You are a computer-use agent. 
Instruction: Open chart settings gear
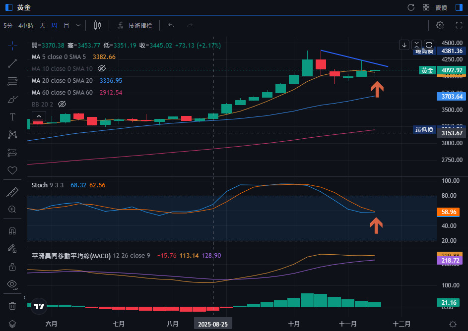click(x=440, y=25)
